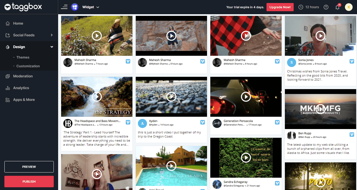This screenshot has height=190, width=357.
Task: Click the Upgrade Now! button
Action: point(280,7)
